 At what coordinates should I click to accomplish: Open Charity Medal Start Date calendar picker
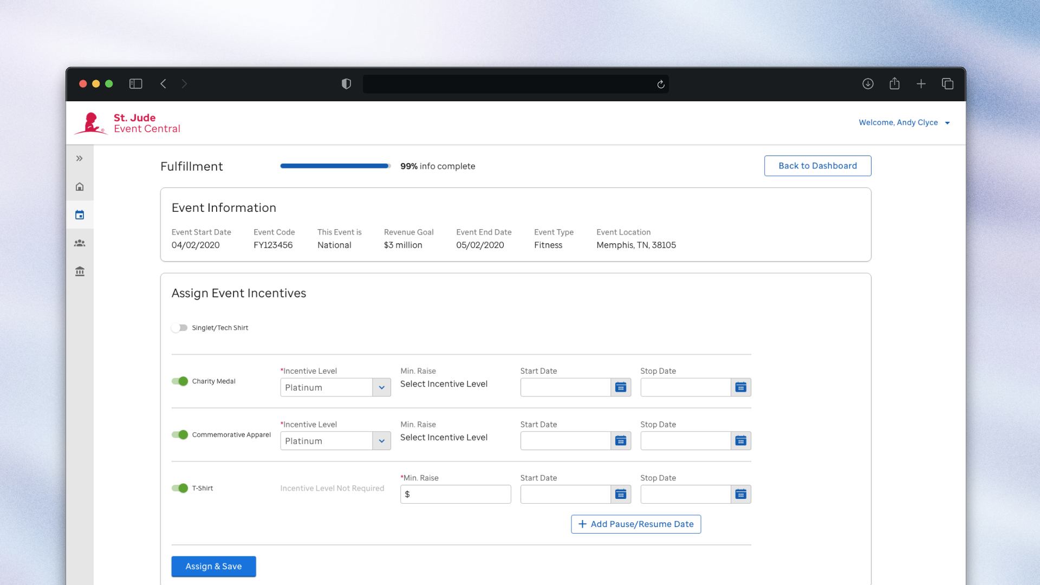(621, 387)
